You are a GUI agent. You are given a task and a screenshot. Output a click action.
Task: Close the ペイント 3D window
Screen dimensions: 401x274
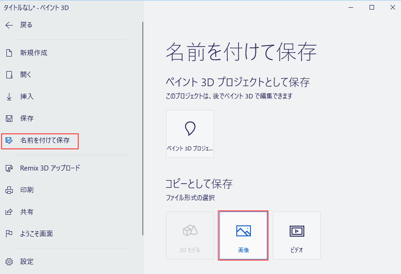pyautogui.click(x=393, y=7)
